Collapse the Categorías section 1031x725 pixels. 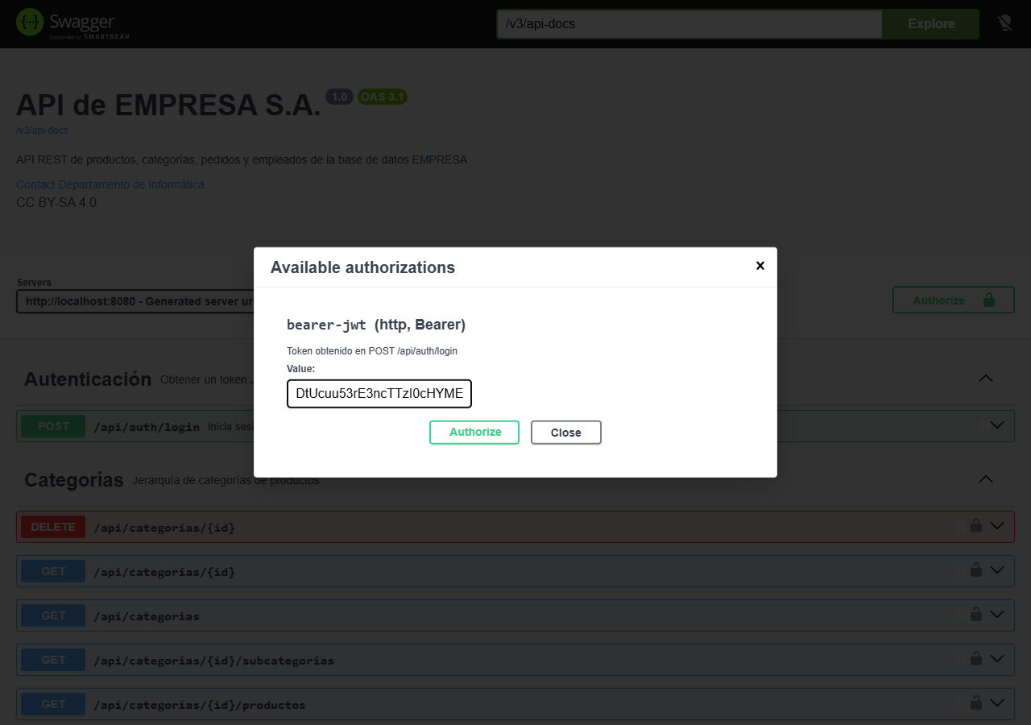coord(985,479)
